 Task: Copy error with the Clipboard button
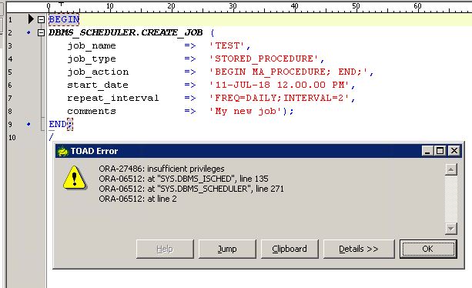click(x=290, y=249)
